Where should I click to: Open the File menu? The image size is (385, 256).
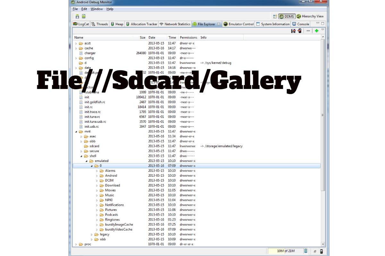pos(75,9)
